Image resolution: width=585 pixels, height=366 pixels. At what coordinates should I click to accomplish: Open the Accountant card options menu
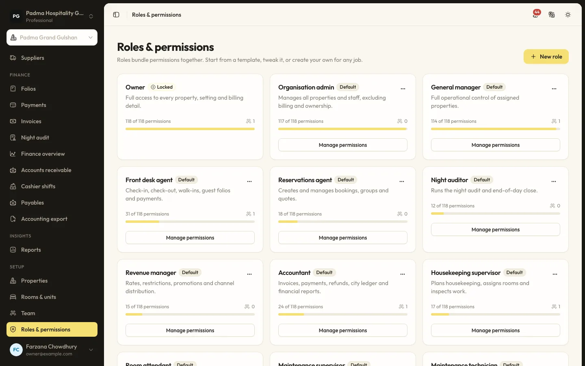[403, 274]
